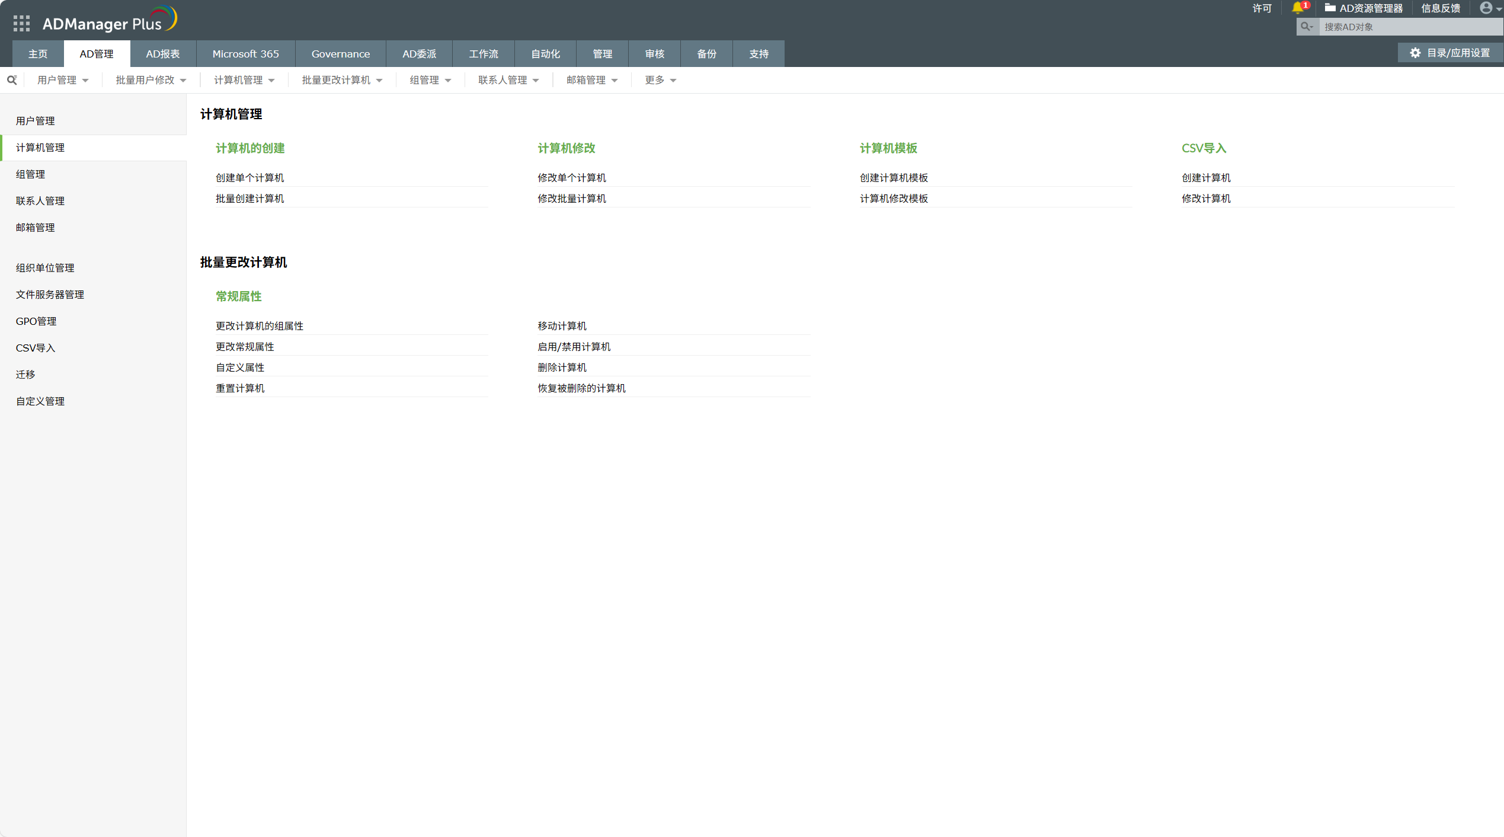
Task: Open the apps grid icon beside the logo
Action: pyautogui.click(x=21, y=23)
